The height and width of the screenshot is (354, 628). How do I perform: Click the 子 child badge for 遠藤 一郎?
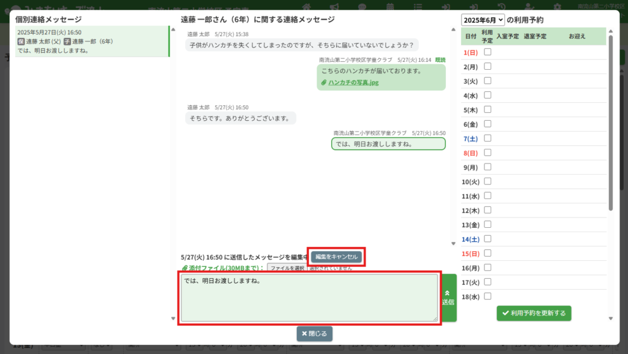click(67, 42)
